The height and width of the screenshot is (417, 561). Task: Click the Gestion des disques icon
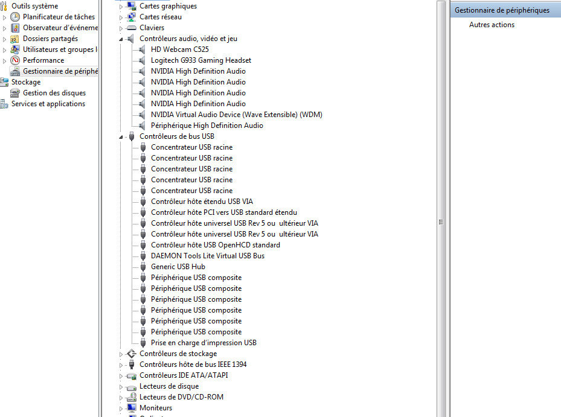[x=15, y=93]
